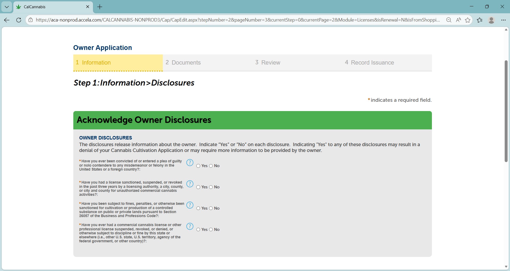Open a new browser tab
510x271 pixels.
(100, 7)
